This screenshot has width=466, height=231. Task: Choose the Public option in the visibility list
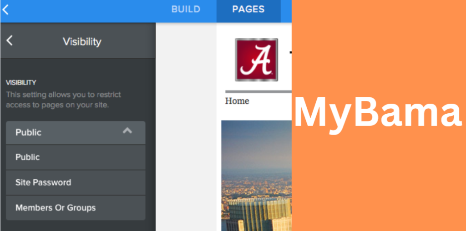76,157
